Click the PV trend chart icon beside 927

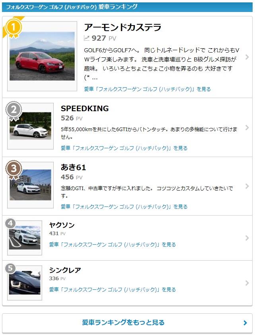[87, 38]
